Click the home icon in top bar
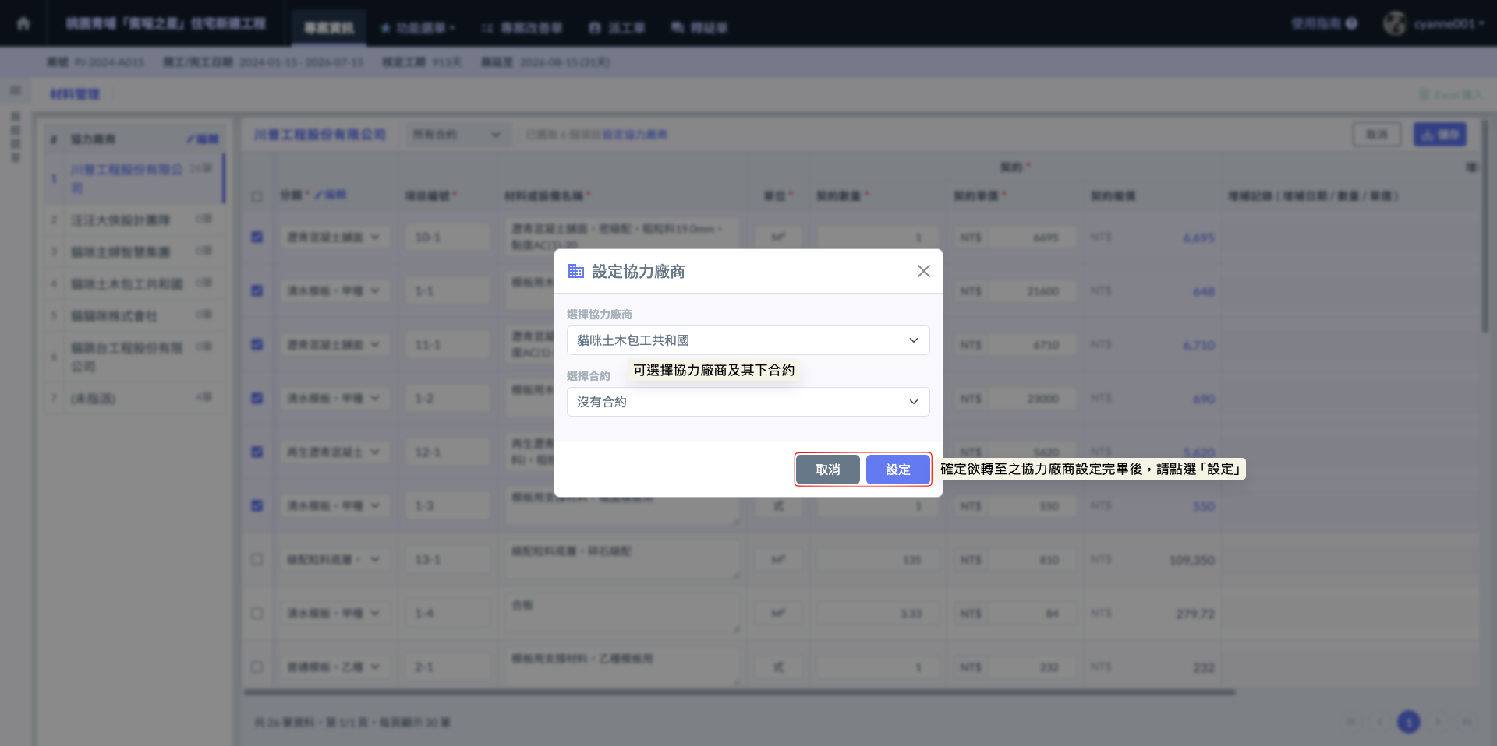This screenshot has width=1497, height=746. click(x=23, y=23)
